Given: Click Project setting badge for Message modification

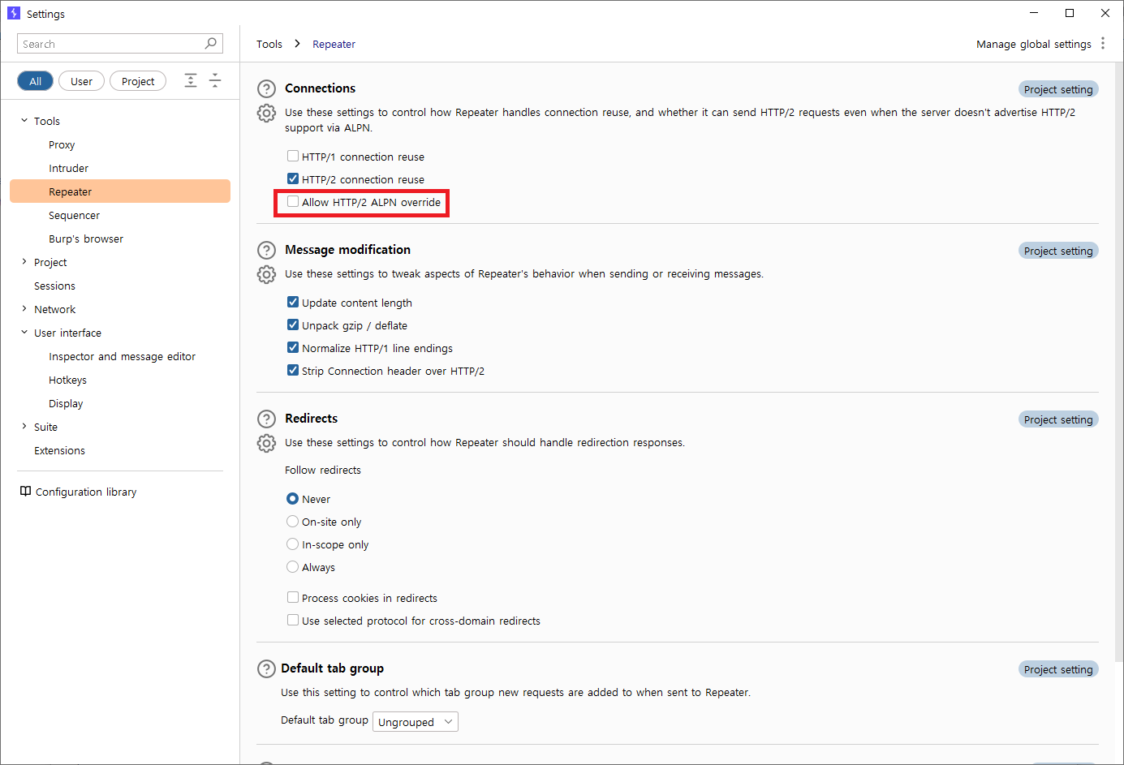Looking at the screenshot, I should pos(1058,251).
